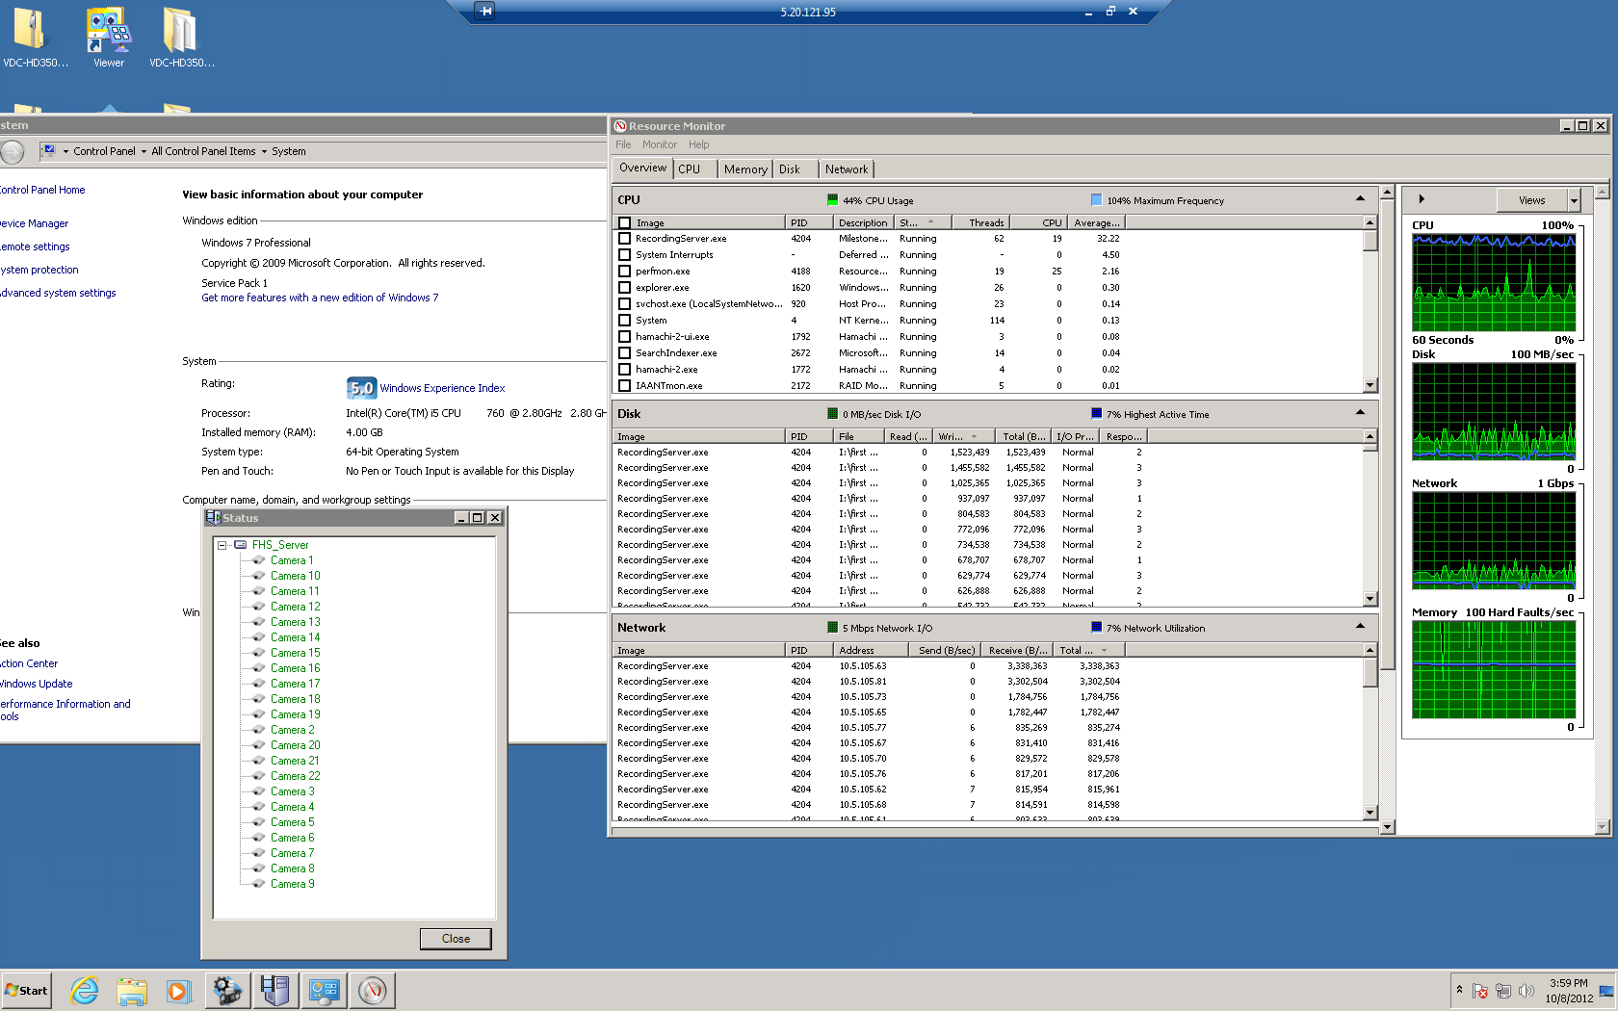Open the Monitor menu
This screenshot has width=1618, height=1011.
point(660,144)
